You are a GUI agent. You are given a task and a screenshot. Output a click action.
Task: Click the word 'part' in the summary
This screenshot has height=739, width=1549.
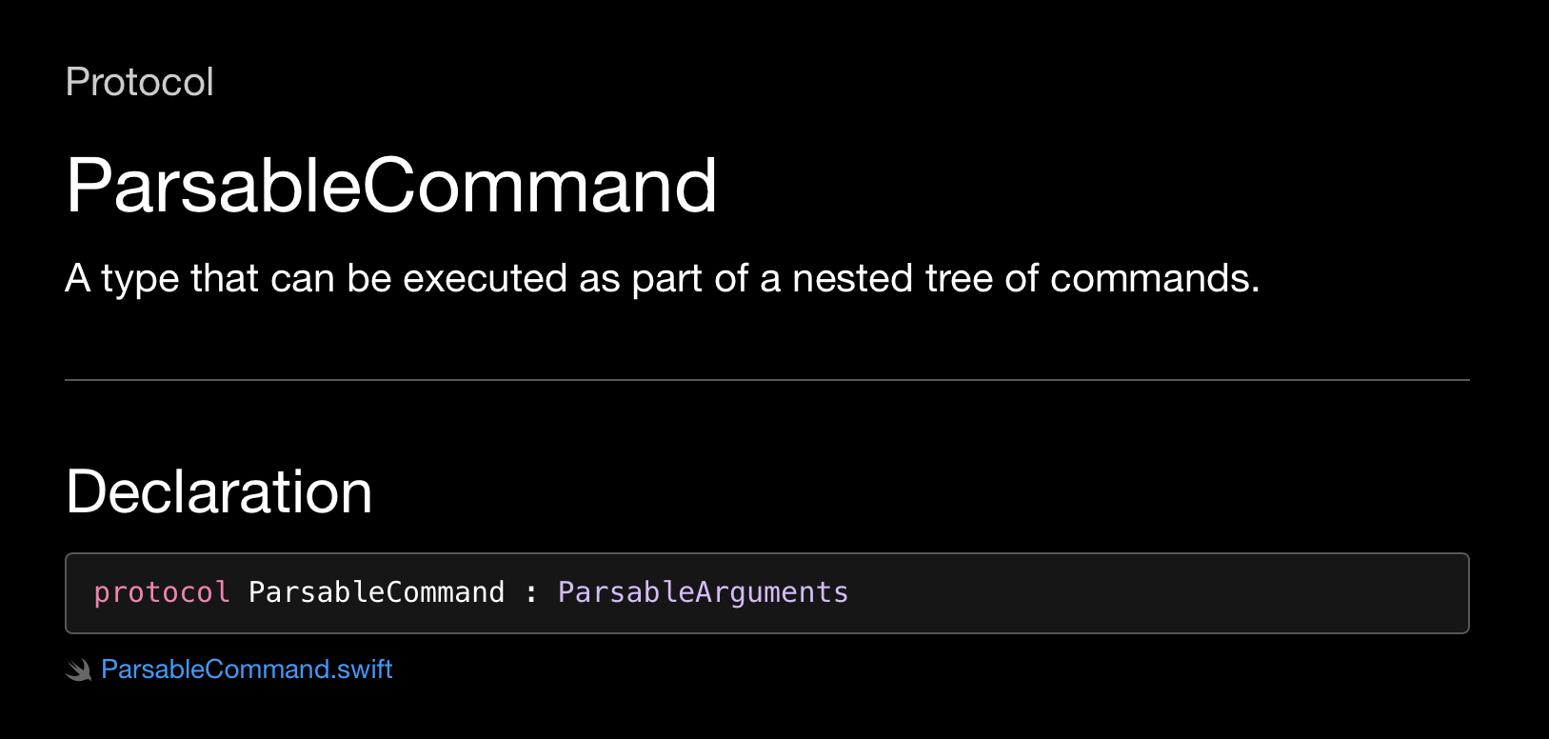tap(668, 279)
